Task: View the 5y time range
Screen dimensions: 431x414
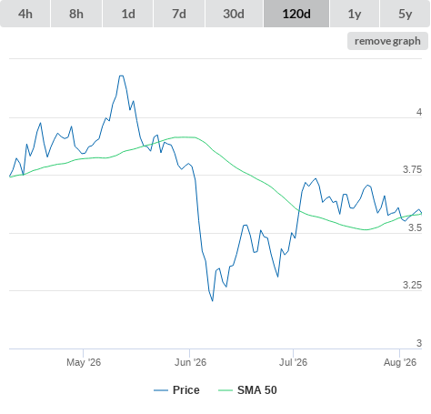Action: tap(405, 14)
